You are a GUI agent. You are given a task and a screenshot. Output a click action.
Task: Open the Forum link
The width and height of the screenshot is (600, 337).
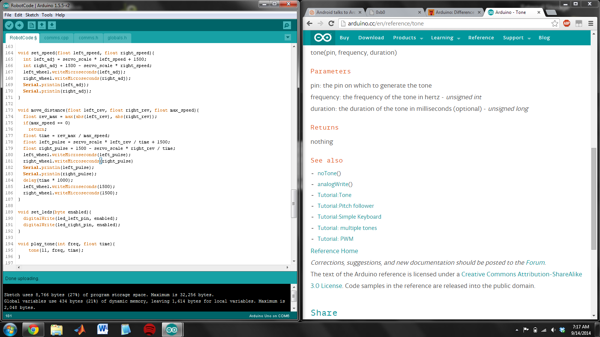coord(535,263)
